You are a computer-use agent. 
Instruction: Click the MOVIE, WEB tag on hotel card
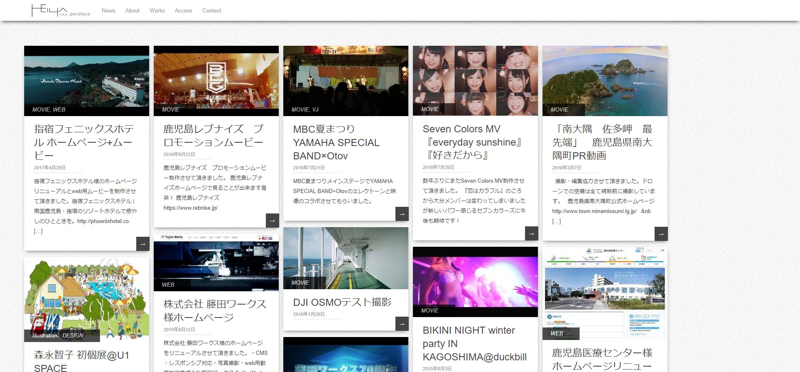coord(49,109)
